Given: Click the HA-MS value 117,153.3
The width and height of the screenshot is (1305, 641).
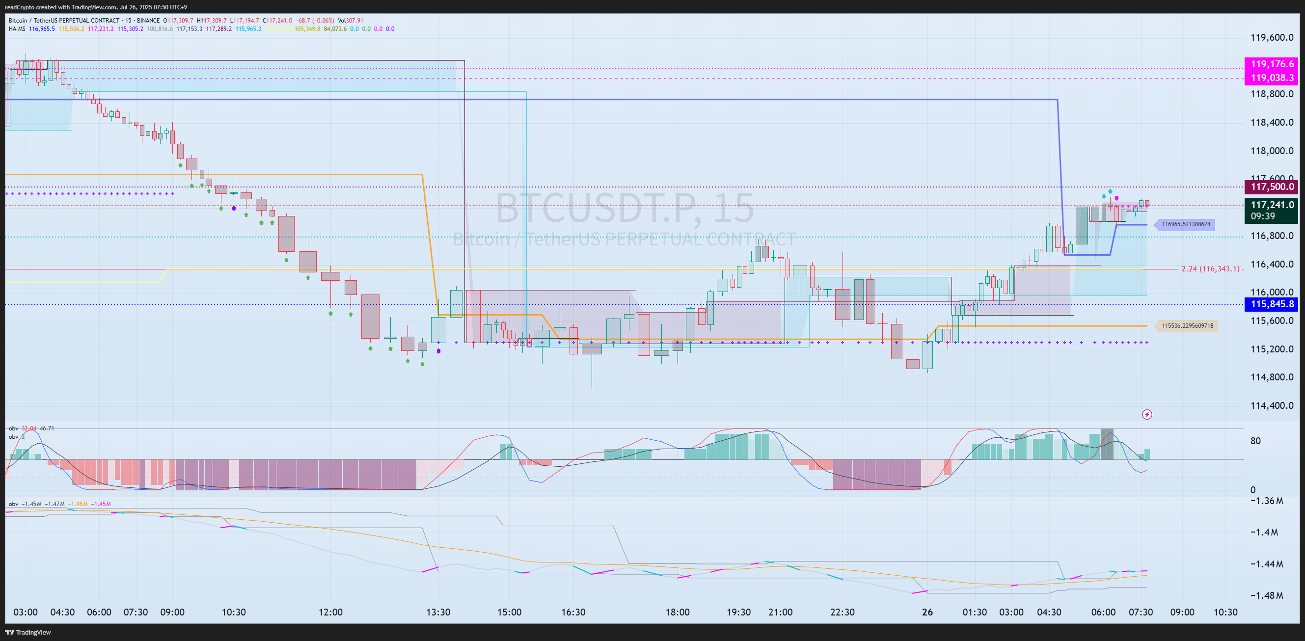Looking at the screenshot, I should click(189, 29).
